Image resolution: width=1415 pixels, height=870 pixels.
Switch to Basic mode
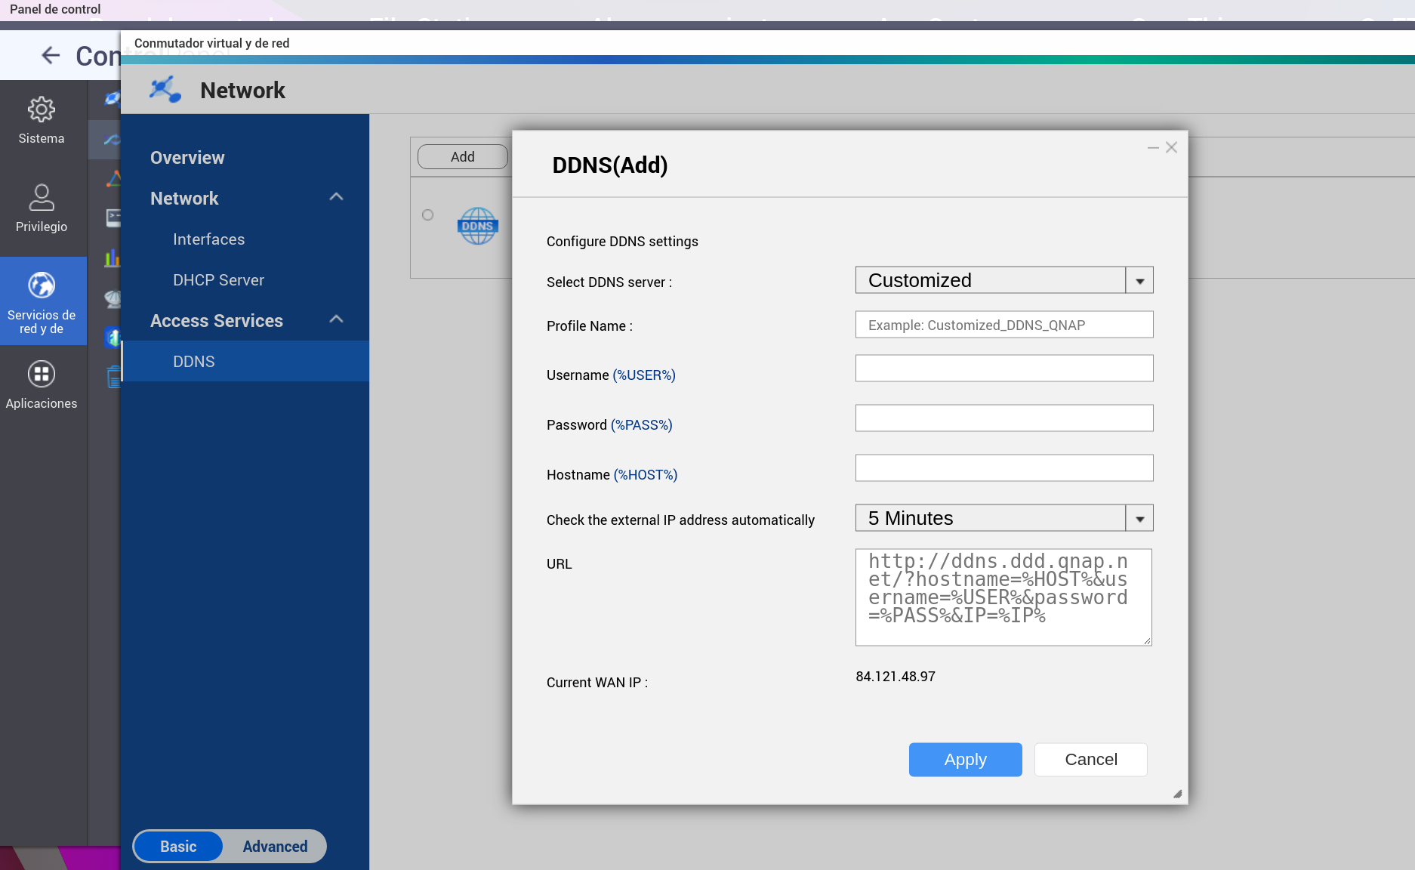178,847
